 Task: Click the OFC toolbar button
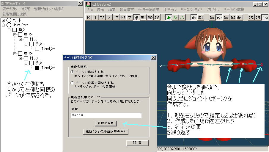(x=251, y=17)
